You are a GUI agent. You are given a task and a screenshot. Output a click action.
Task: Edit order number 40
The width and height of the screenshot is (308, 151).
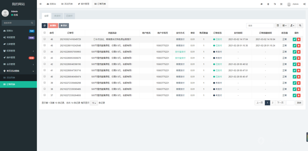(x=294, y=77)
